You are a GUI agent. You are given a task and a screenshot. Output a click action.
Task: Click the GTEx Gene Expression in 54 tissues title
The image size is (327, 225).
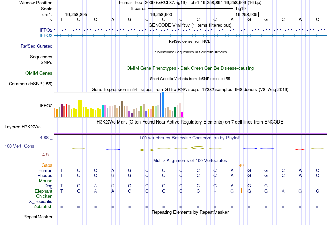[190, 90]
